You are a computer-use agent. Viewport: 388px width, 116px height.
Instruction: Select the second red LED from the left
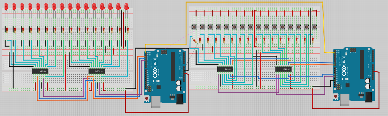pyautogui.click(x=14, y=6)
